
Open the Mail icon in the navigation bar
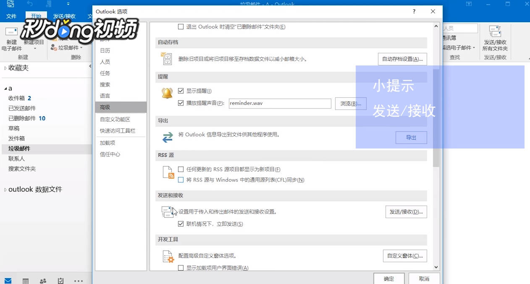8,281
